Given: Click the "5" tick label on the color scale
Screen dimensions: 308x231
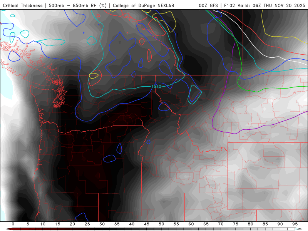Looking at the screenshot, I should pyautogui.click(x=28, y=224).
